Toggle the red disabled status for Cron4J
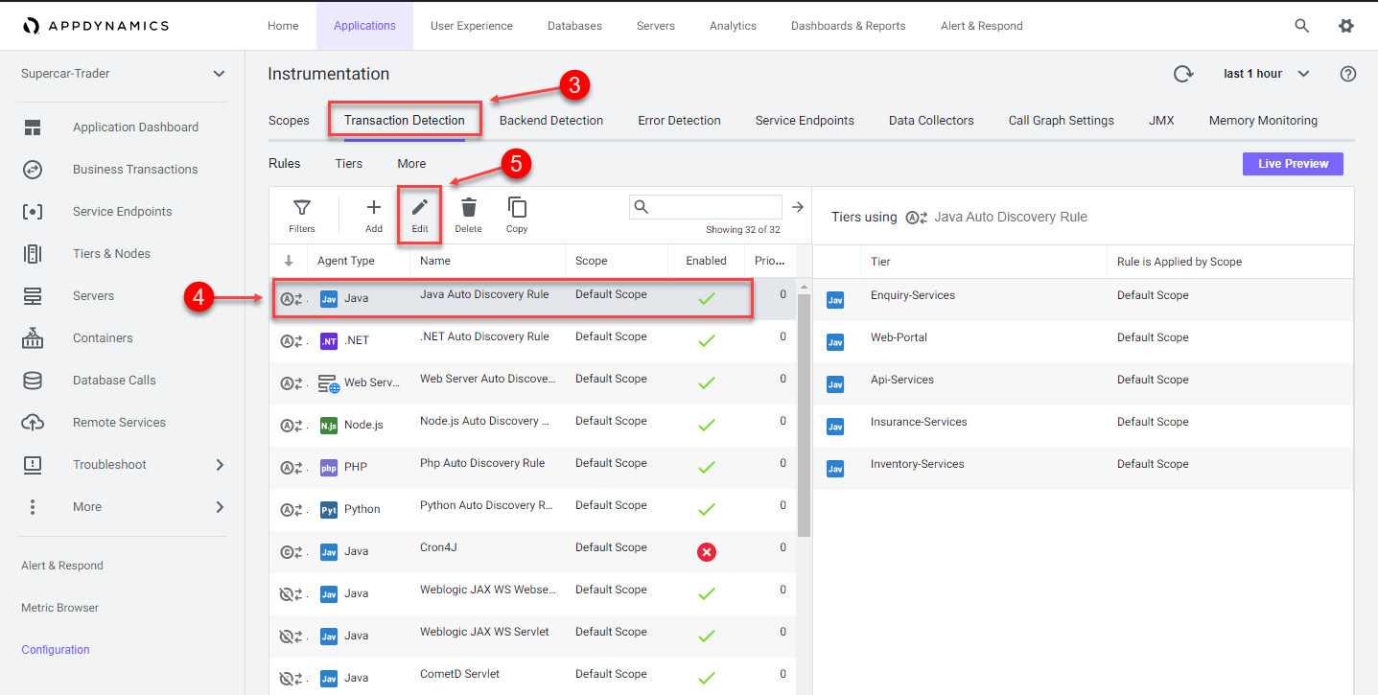 coord(707,552)
